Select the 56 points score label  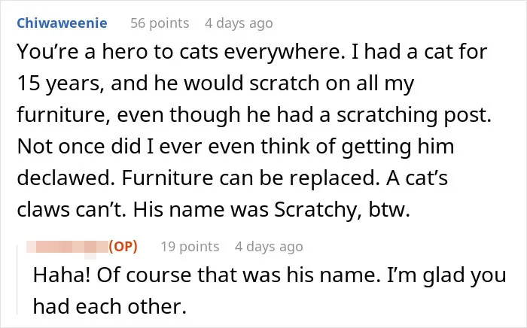click(x=160, y=23)
